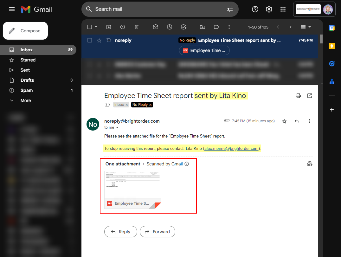Report spam using toolbar icon
341x257 pixels.
pos(122,27)
